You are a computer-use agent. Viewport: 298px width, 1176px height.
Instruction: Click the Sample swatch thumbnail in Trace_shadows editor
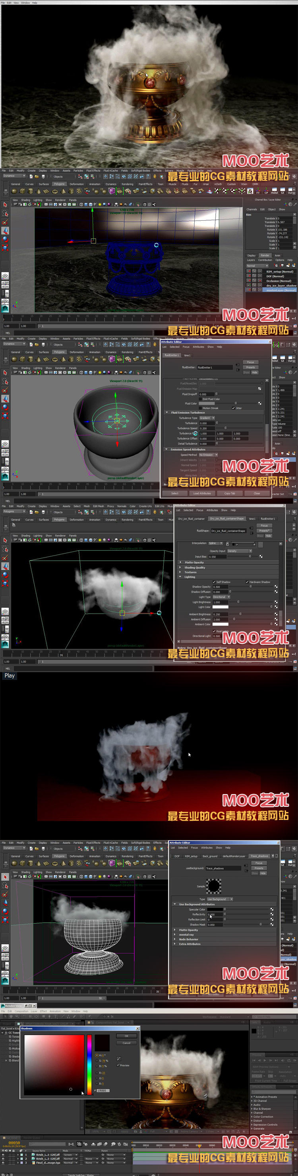point(214,886)
